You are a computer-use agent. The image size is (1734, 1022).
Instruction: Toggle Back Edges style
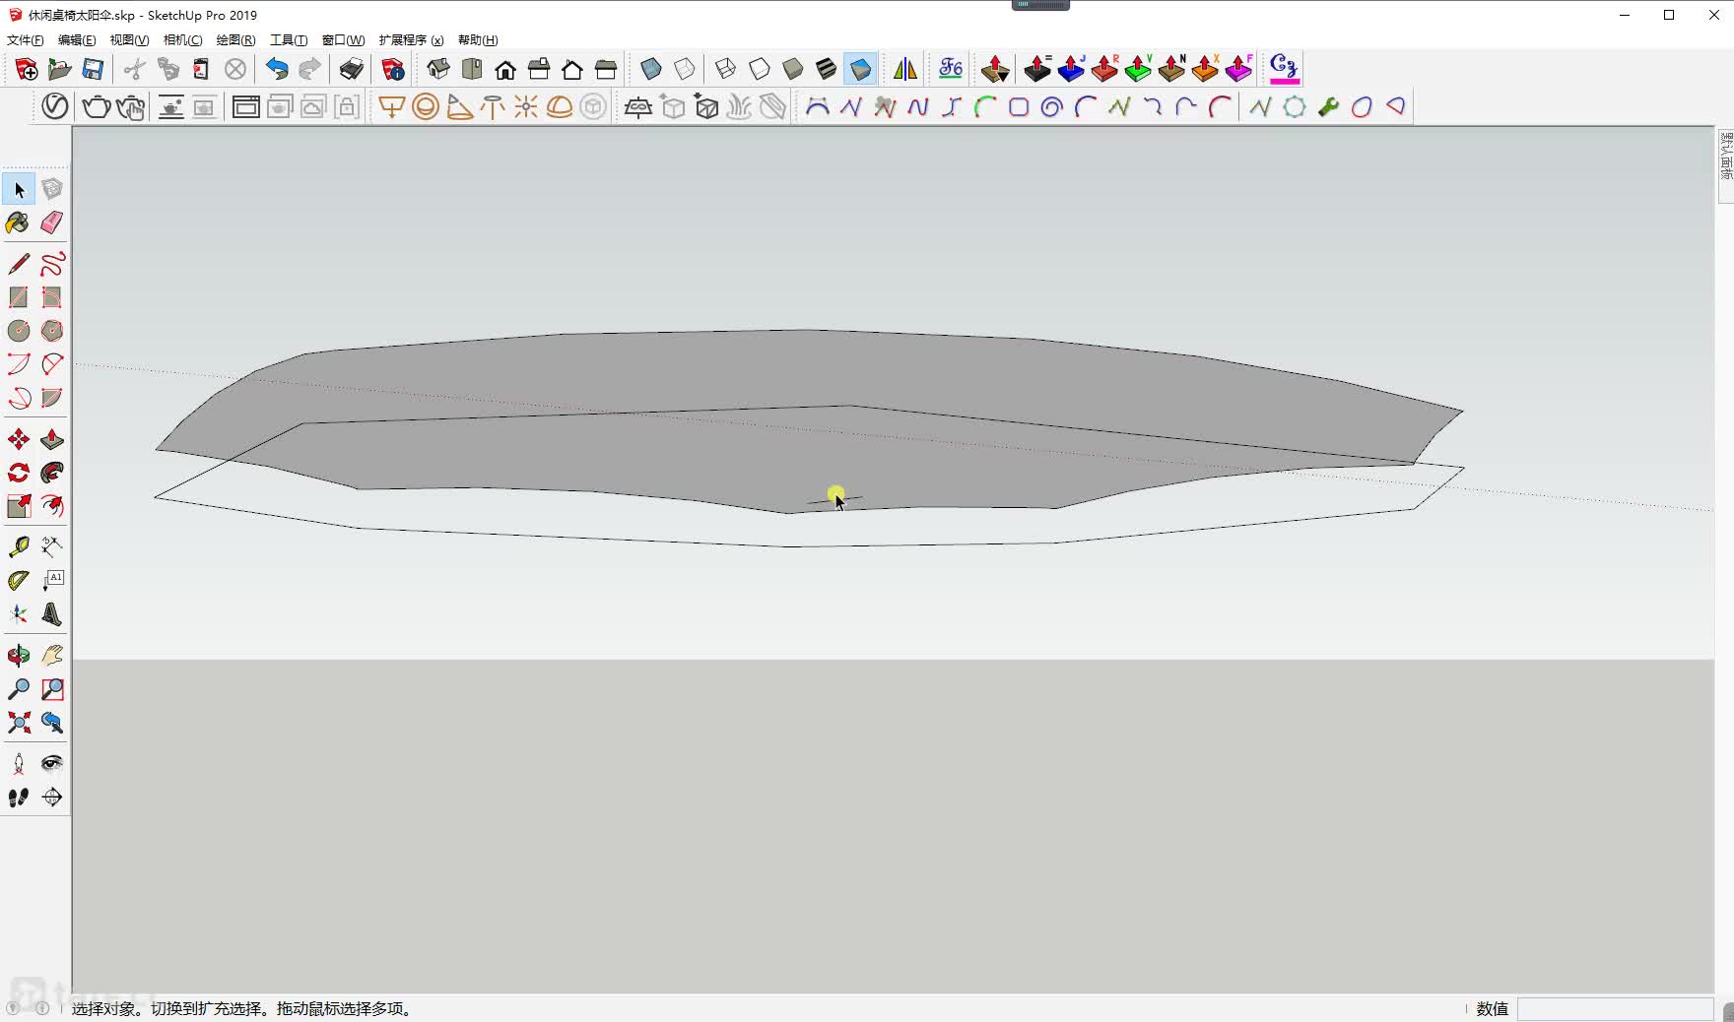tap(685, 69)
